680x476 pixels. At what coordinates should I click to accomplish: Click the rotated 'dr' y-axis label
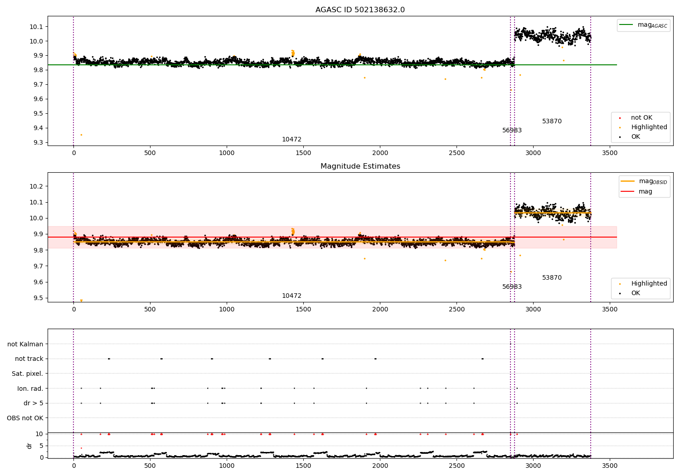pos(29,446)
